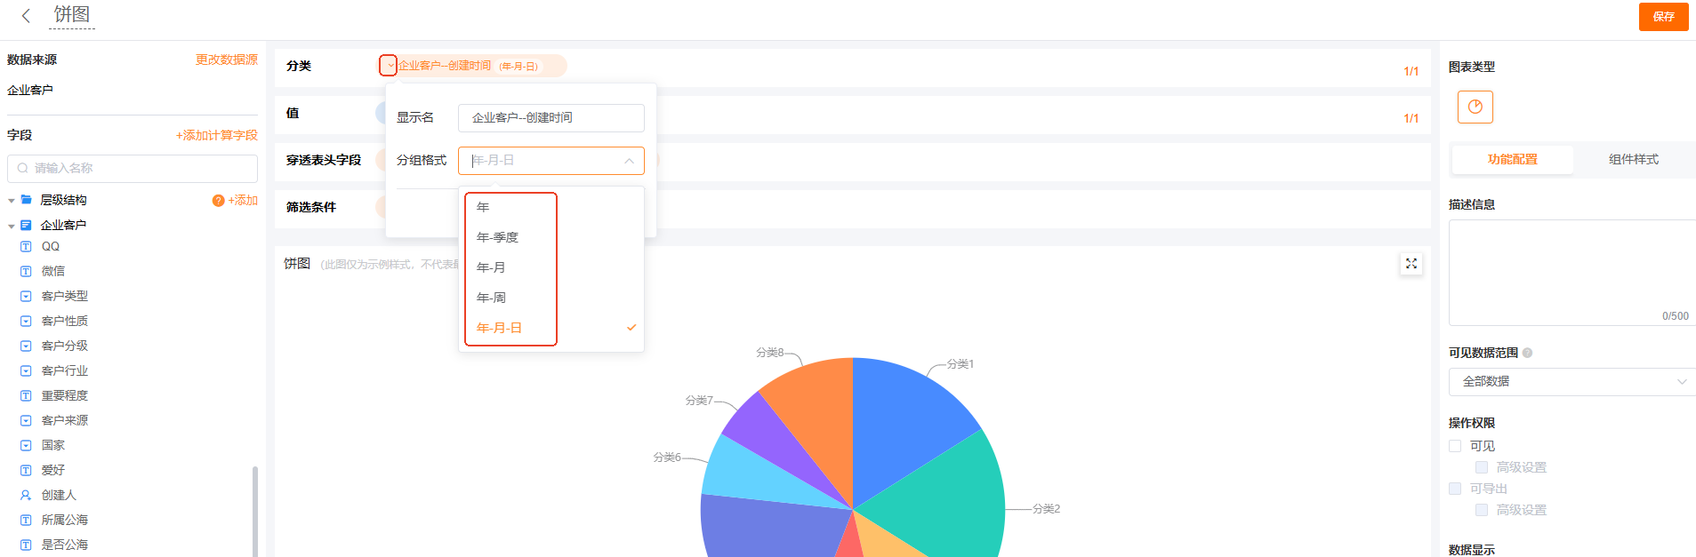Toggle the 可导出 checkbox
Screen dimensions: 1696x557
1455,489
